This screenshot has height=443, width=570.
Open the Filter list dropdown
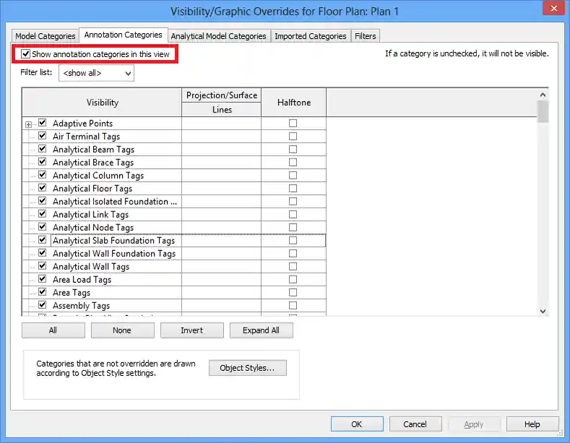tap(96, 73)
